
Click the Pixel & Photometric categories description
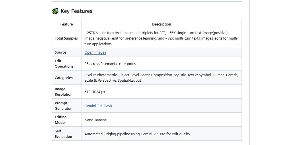click(x=161, y=78)
